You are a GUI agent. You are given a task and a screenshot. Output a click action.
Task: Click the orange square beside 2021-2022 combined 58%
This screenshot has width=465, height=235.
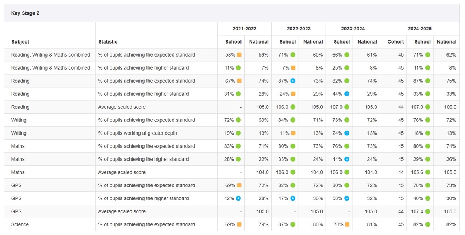click(239, 55)
